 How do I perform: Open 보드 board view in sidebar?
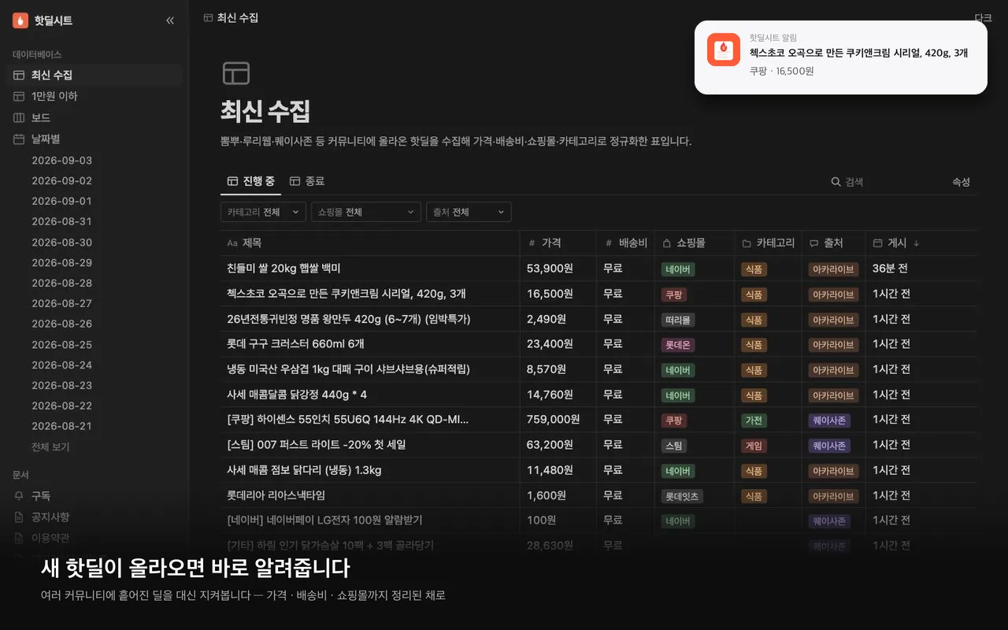point(94,117)
